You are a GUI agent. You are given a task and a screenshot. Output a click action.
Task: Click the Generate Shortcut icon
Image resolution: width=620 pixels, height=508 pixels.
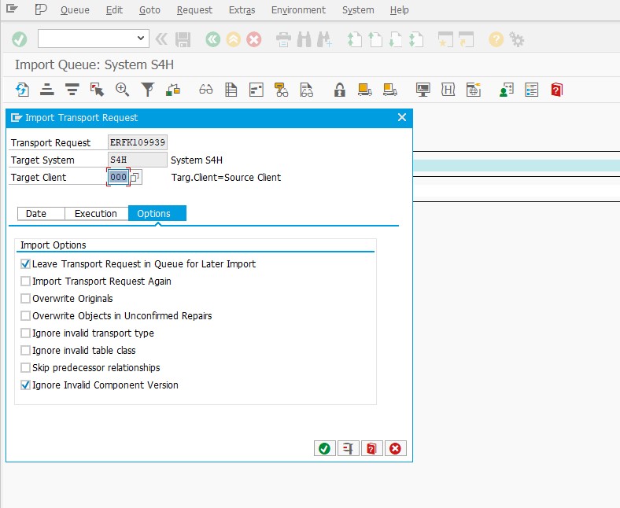tap(466, 39)
